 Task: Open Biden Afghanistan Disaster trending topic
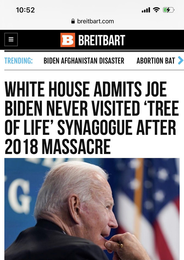coord(84,61)
